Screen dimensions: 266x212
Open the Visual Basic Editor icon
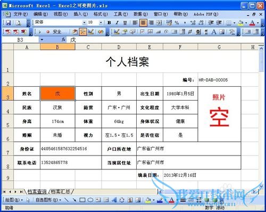tap(75, 32)
